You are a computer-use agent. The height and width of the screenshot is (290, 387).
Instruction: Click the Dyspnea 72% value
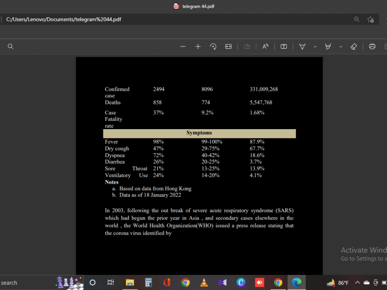(x=158, y=155)
